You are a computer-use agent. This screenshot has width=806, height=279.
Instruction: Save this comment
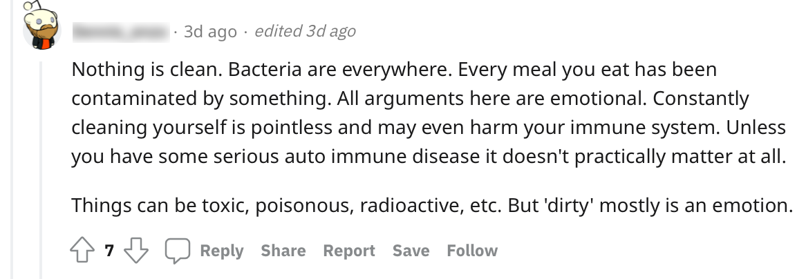(x=411, y=251)
